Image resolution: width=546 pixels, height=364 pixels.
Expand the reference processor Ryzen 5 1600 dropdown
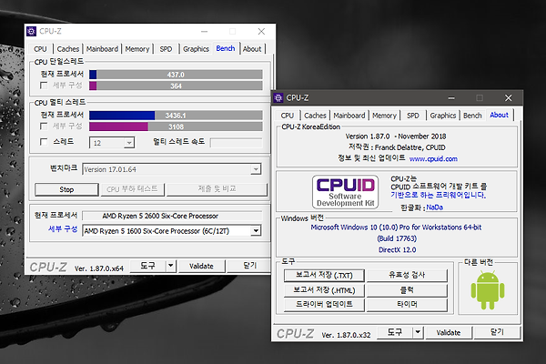(x=255, y=231)
